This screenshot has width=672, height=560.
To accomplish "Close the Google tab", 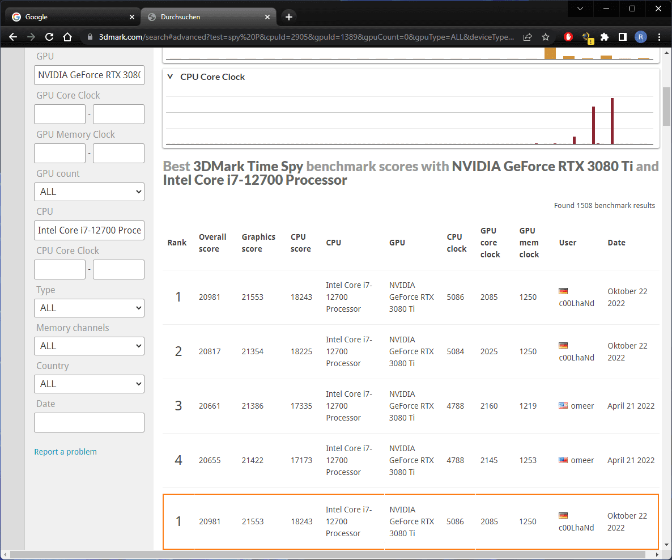I will pyautogui.click(x=131, y=17).
